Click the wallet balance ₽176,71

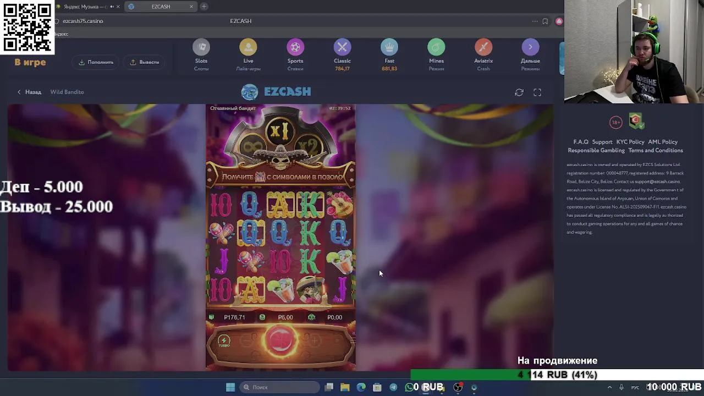tap(234, 317)
